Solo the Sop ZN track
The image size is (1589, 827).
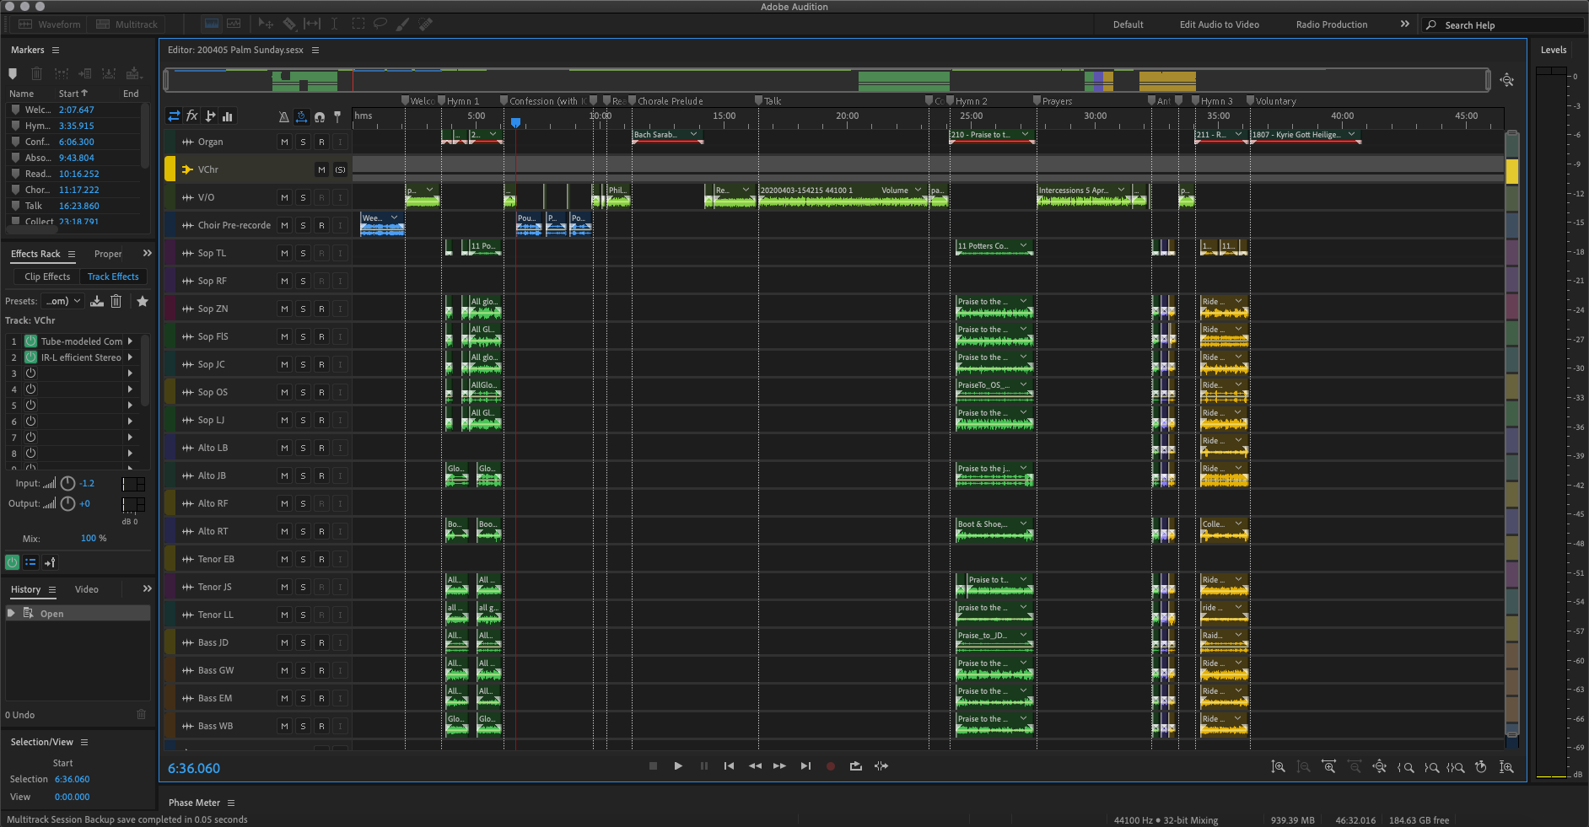(x=303, y=309)
